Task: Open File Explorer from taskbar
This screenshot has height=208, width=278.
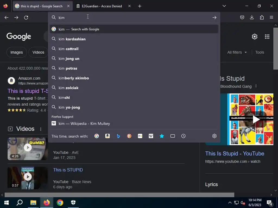Action: pyautogui.click(x=33, y=203)
